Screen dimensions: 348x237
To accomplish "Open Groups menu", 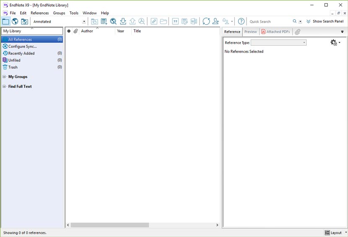I will click(x=59, y=13).
